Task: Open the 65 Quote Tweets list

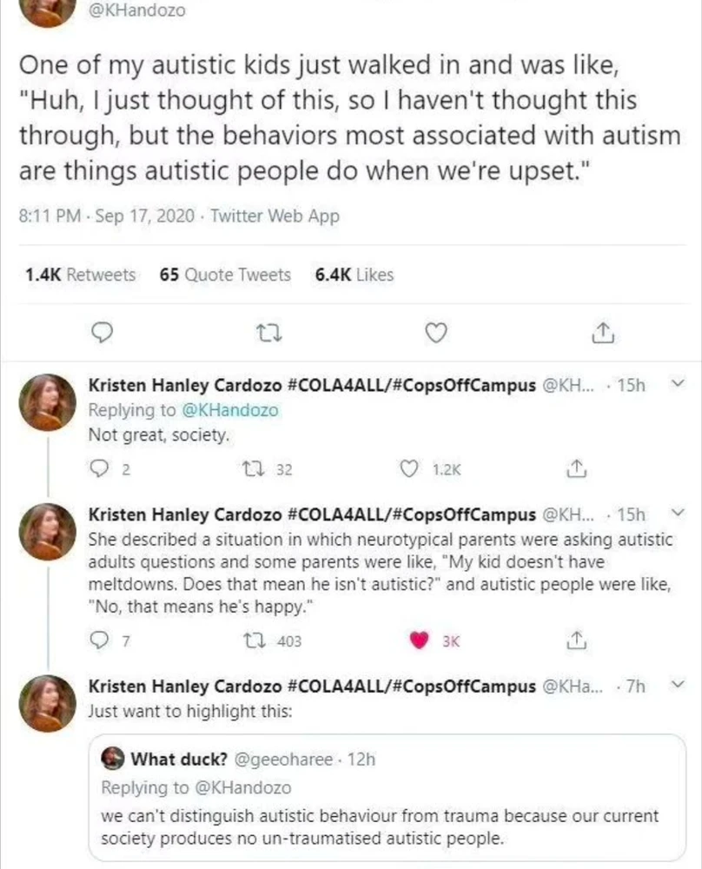Action: (x=225, y=275)
